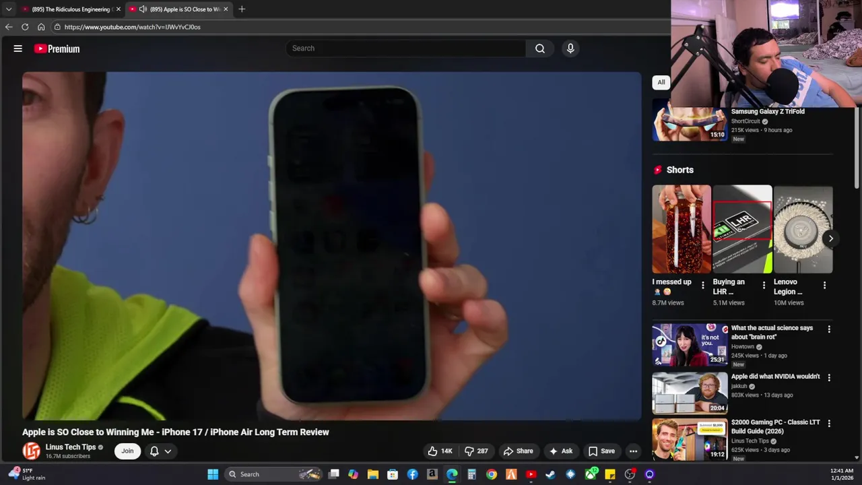This screenshot has width=862, height=485.
Task: Dislike the video showing 287
Action: (476, 451)
